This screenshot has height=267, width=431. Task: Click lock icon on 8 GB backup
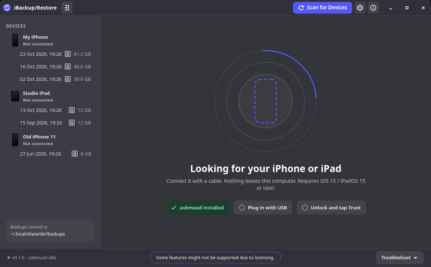tap(75, 154)
